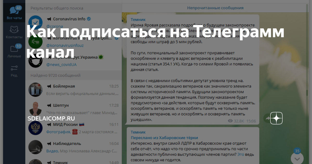The height and width of the screenshot is (164, 312).
Task: Click the 35 unread counter badge
Action: point(297,151)
